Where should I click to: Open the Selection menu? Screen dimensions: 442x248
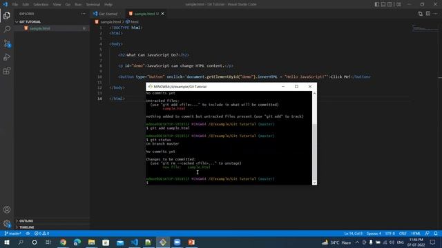(x=41, y=5)
